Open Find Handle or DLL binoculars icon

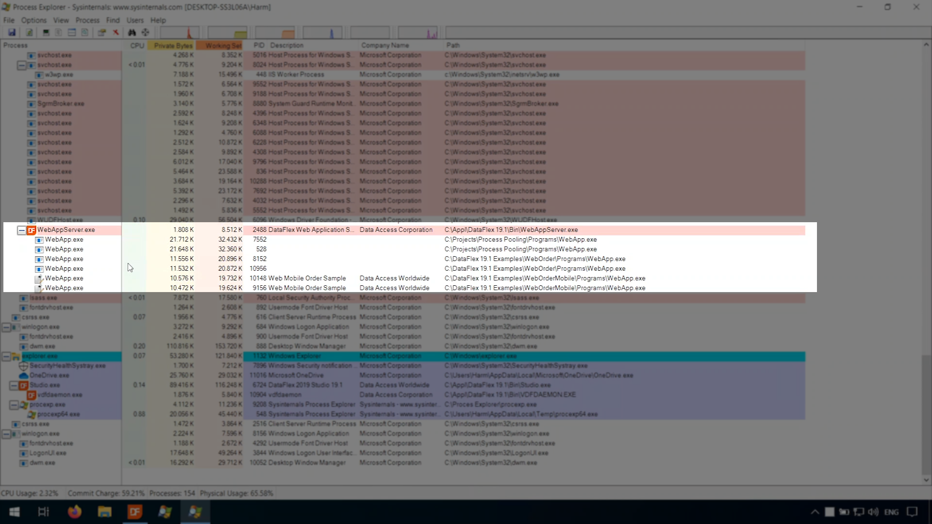coord(132,33)
